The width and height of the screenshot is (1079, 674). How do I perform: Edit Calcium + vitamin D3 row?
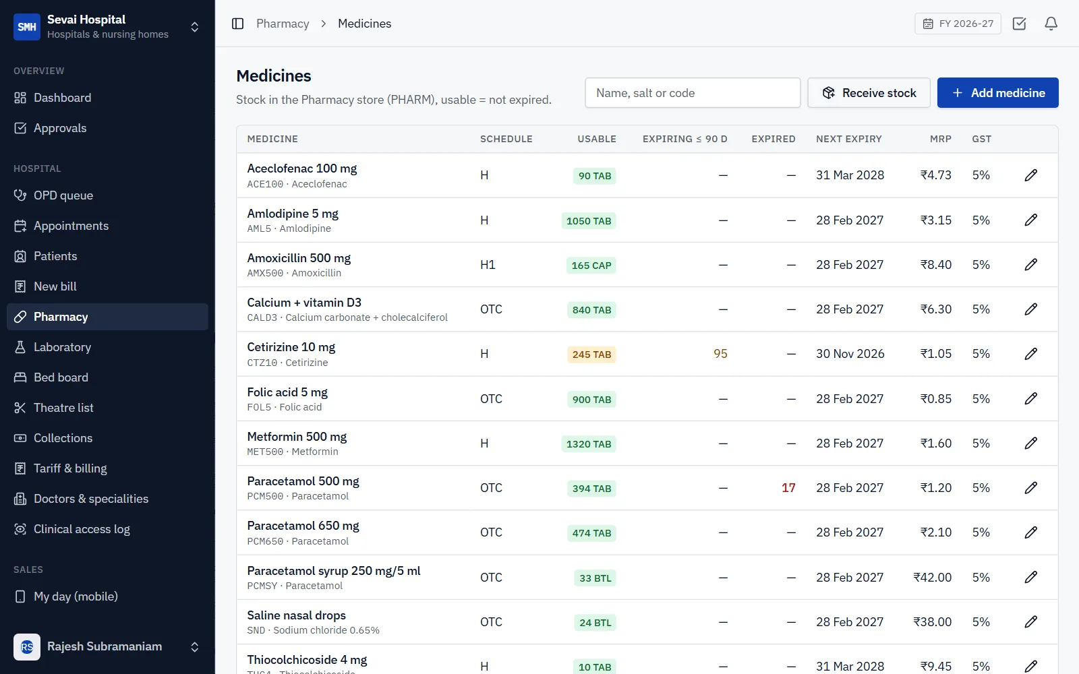pos(1030,309)
